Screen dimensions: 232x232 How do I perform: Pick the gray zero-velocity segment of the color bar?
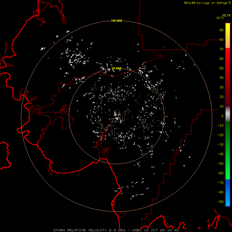228,114
